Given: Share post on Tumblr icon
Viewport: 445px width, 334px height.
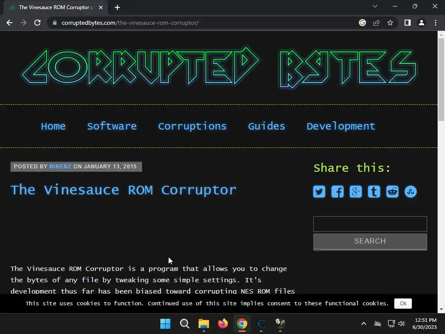Looking at the screenshot, I should pos(374,192).
